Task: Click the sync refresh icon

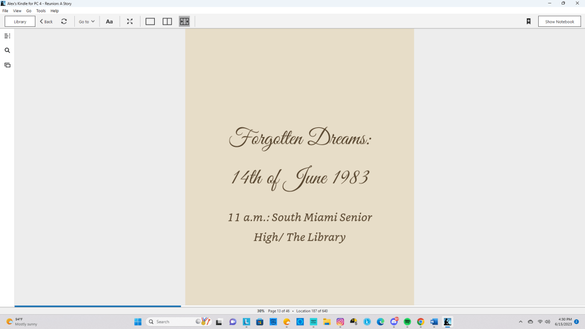Action: tap(64, 22)
